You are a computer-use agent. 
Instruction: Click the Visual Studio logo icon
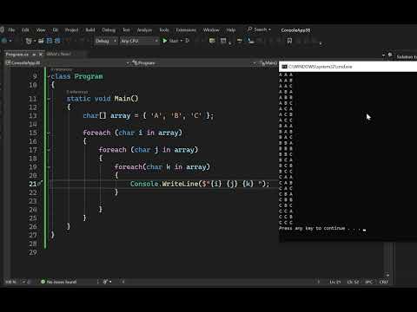click(2, 29)
